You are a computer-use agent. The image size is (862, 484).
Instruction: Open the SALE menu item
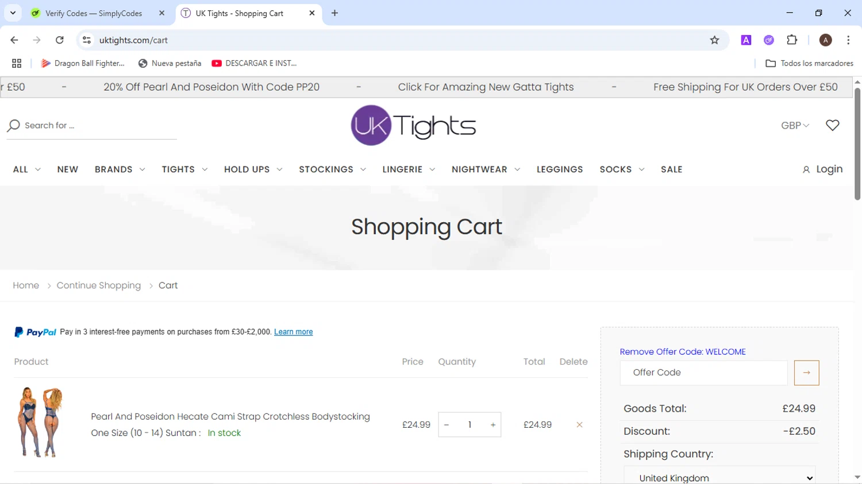[672, 169]
